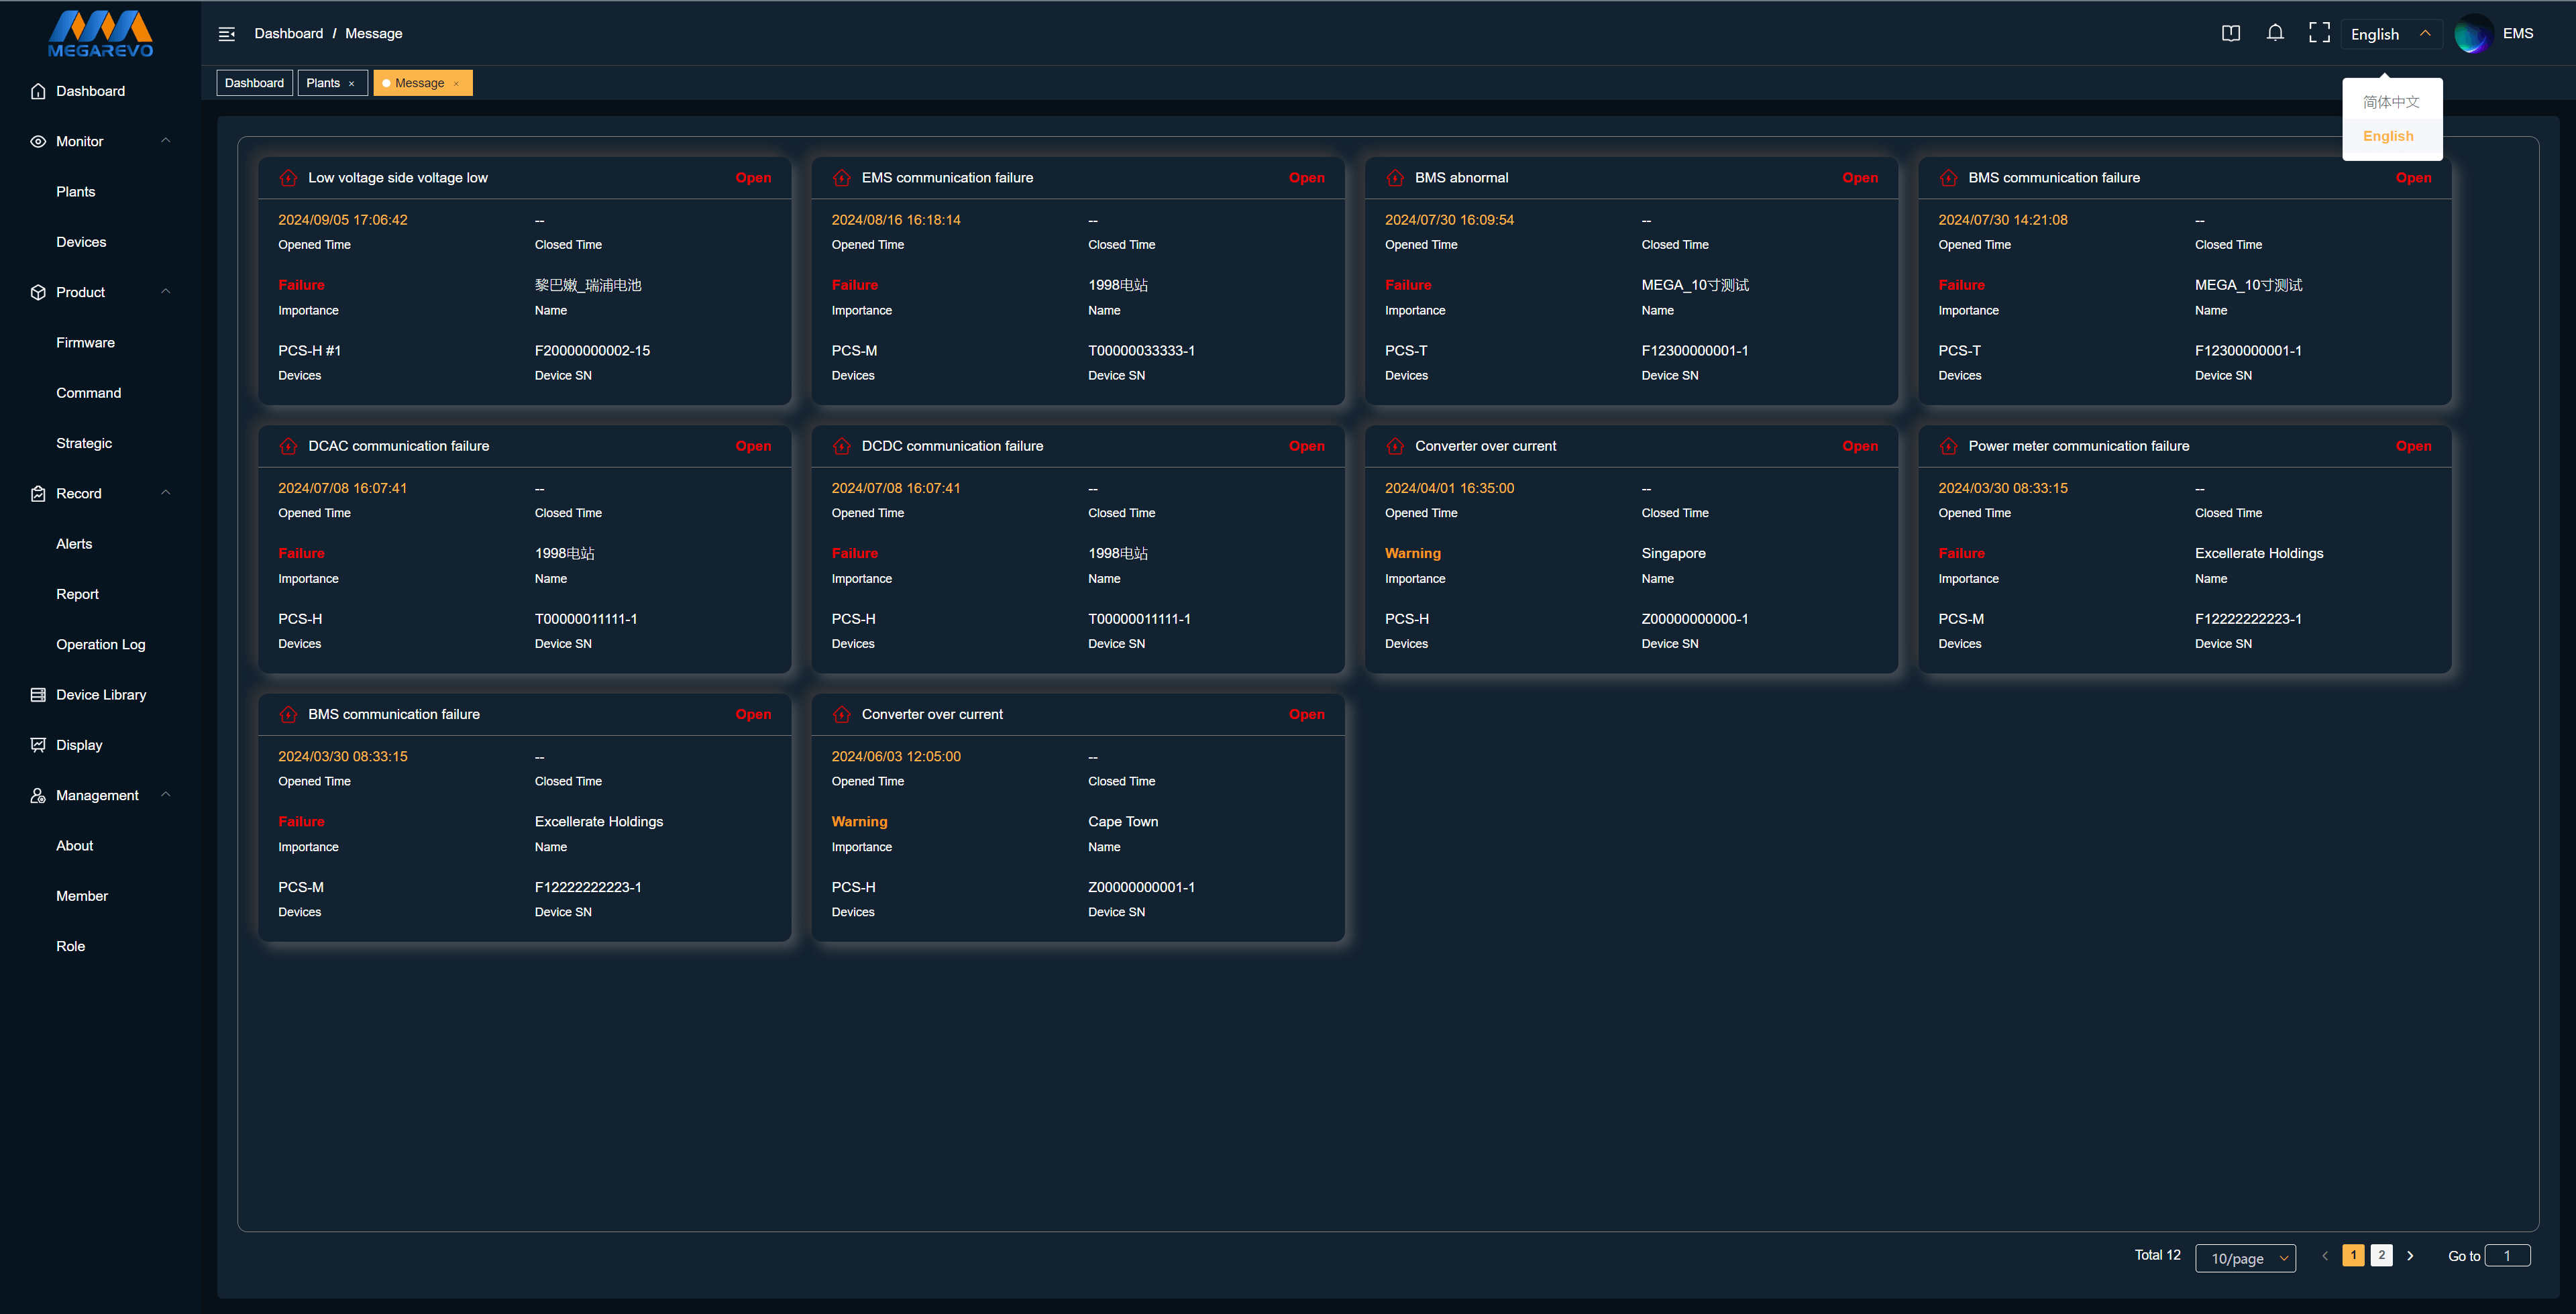Click alarm icon on Cape Town Converter over current card

click(842, 714)
